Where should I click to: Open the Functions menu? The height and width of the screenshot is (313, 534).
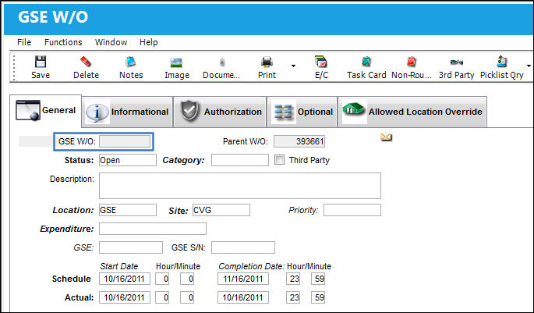pos(63,42)
